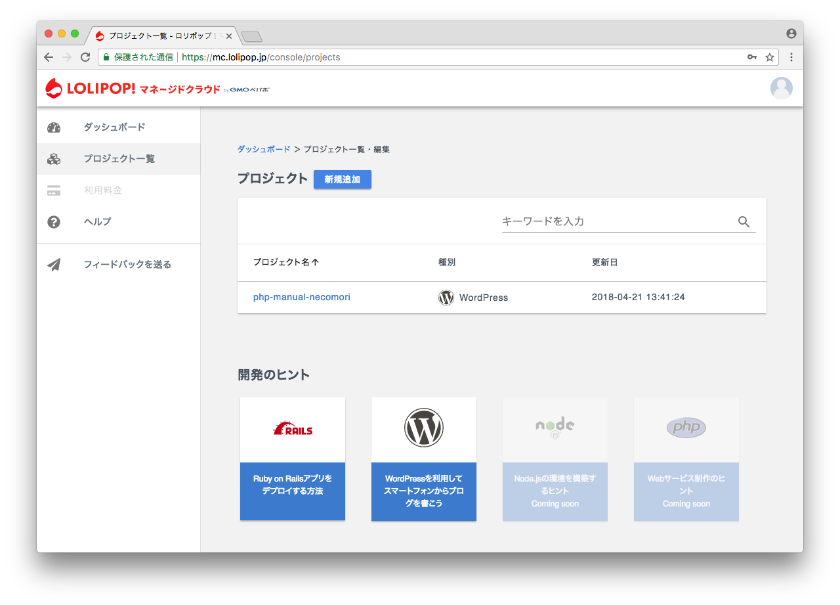Click the プロジェクト page heading

pos(272,178)
